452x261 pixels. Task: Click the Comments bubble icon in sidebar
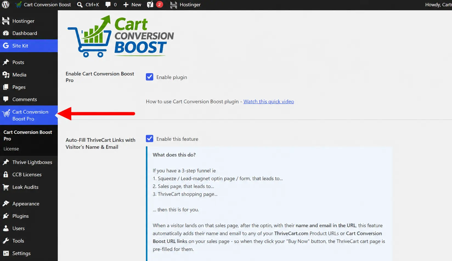tap(6, 99)
